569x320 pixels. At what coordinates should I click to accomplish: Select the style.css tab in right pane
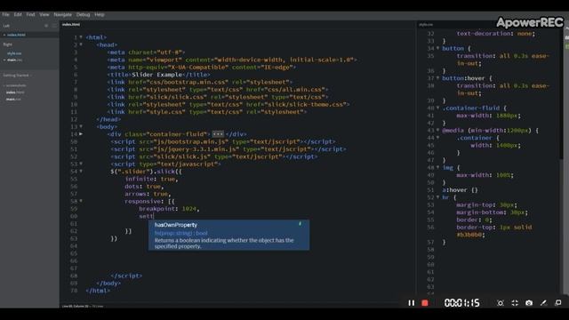click(426, 25)
